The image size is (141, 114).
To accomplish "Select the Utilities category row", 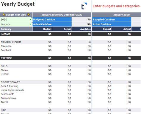I will coord(5,74).
